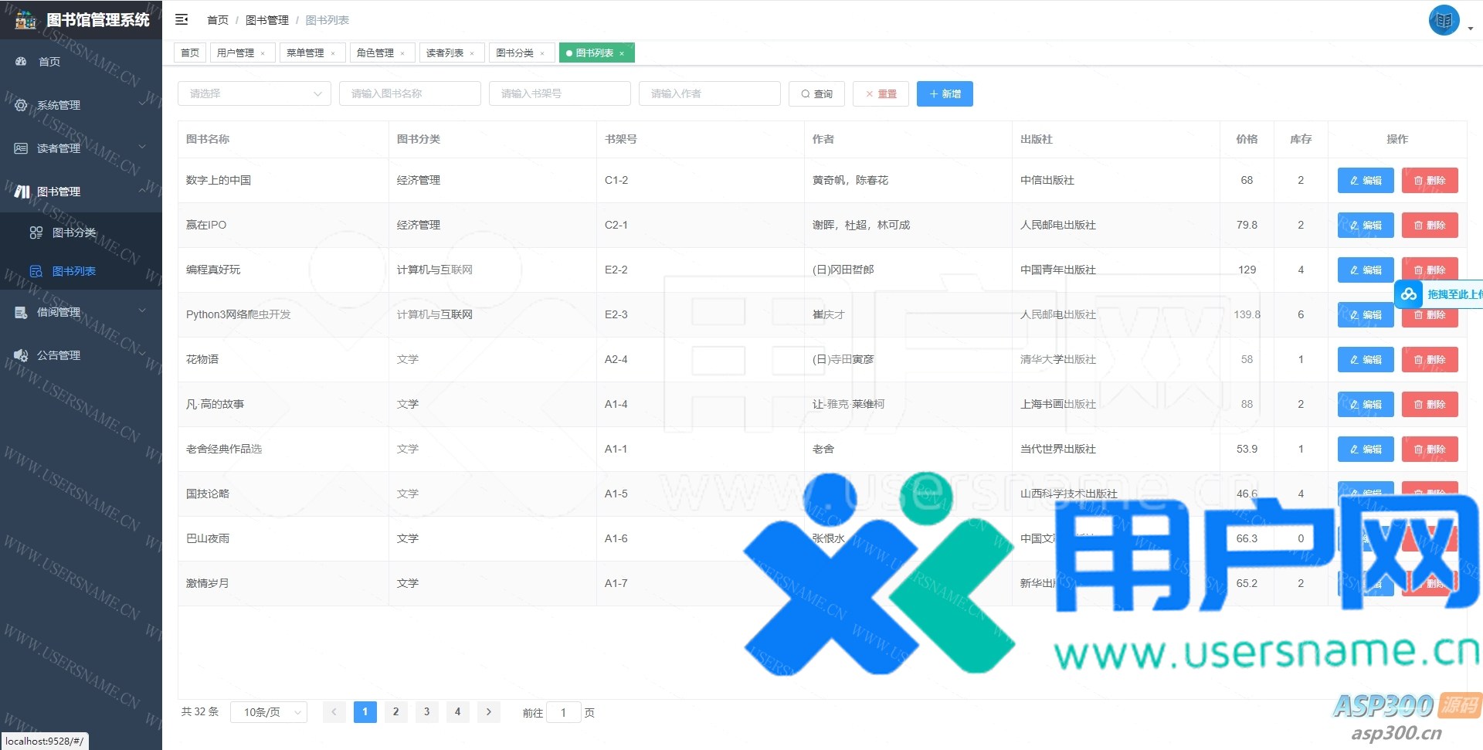Select 图书分类 in the sidebar submenu
Image resolution: width=1483 pixels, height=750 pixels.
(74, 232)
